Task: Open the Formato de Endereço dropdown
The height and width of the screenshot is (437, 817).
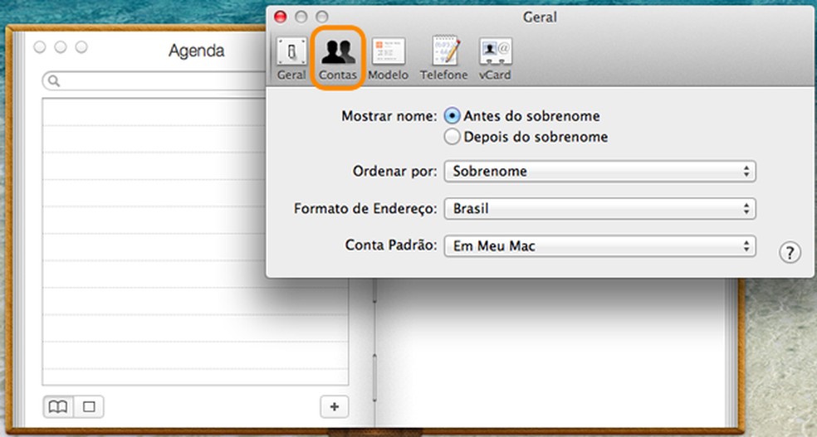Action: tap(599, 209)
